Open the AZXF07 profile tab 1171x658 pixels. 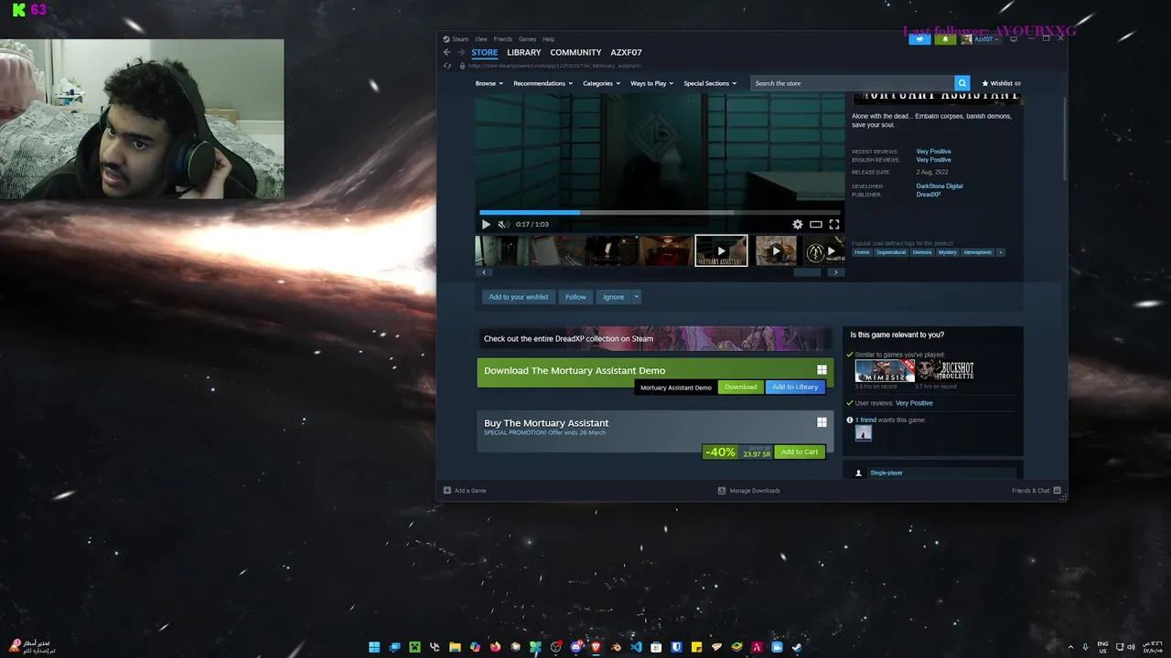click(627, 52)
